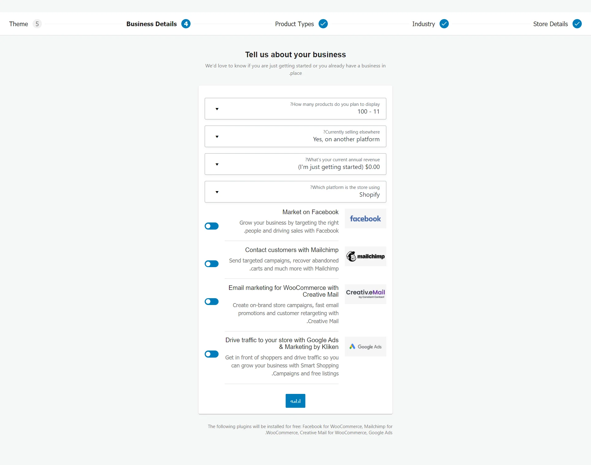This screenshot has height=465, width=591.
Task: Click the Product Types checkmark icon
Action: 323,23
